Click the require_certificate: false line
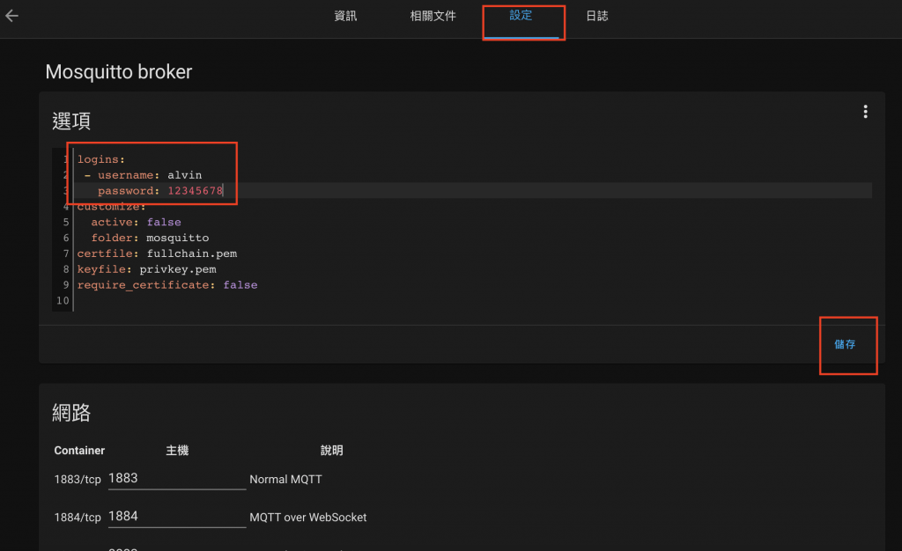The width and height of the screenshot is (902, 551). (x=167, y=286)
